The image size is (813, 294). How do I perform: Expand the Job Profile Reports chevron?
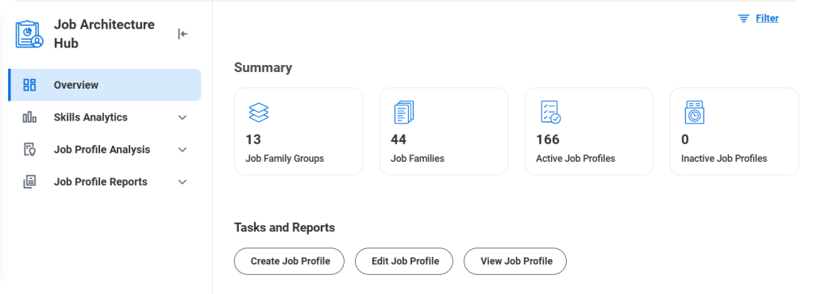coord(183,181)
